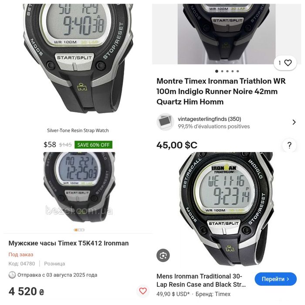Open the Мужские часы Timex T5K412 Ironman title
305x305 pixels.
(68, 243)
